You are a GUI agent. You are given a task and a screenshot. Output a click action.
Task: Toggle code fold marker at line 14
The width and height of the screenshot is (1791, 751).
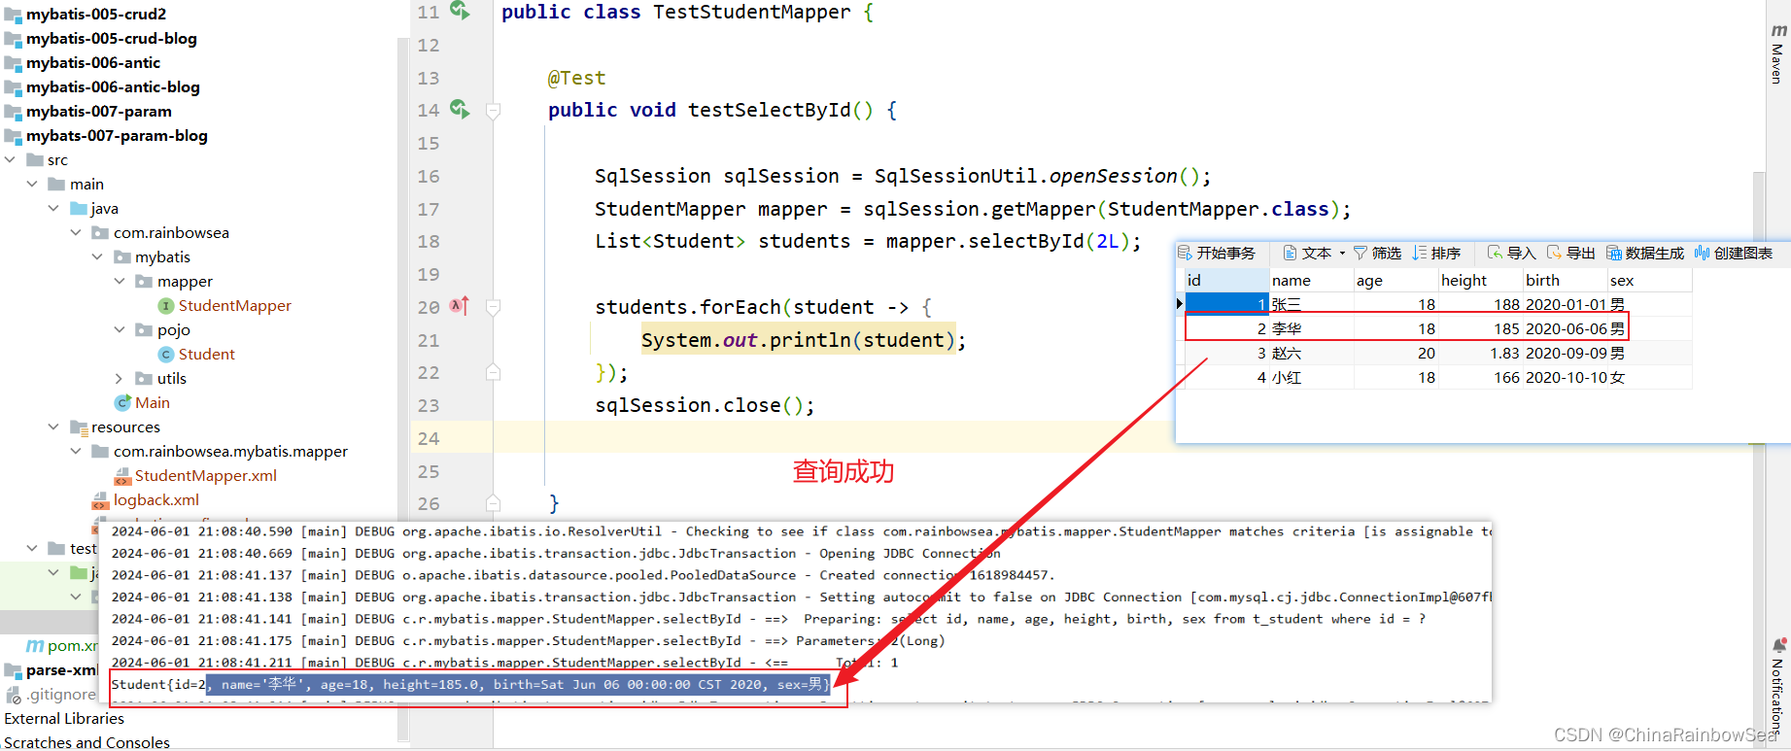[493, 111]
